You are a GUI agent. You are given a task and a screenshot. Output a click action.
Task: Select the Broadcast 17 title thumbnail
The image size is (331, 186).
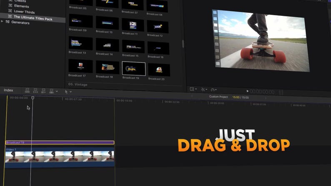click(x=80, y=66)
